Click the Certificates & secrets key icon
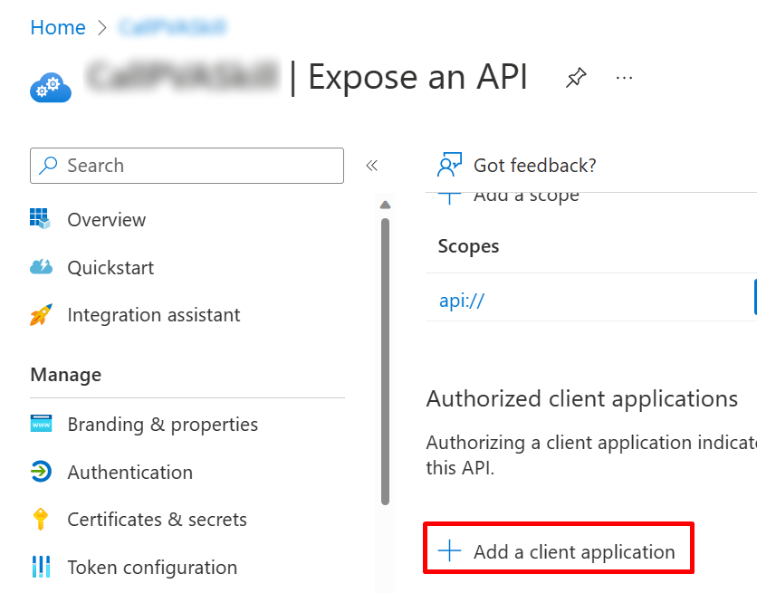Image resolution: width=757 pixels, height=593 pixels. click(43, 519)
